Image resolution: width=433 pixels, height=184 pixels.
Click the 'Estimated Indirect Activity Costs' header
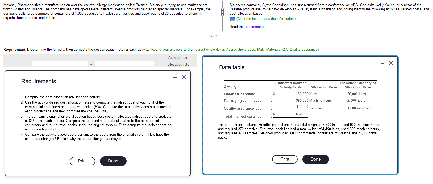pyautogui.click(x=290, y=85)
